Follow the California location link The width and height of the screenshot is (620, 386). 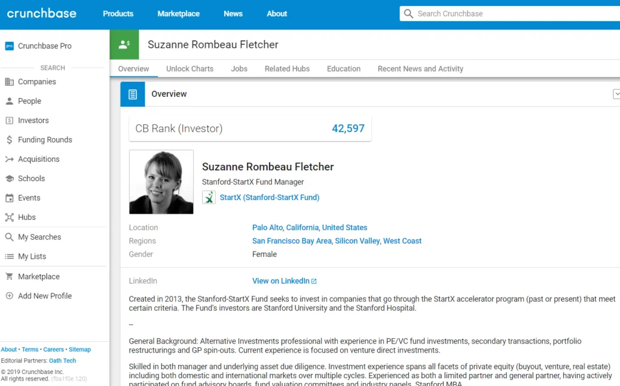tap(302, 228)
